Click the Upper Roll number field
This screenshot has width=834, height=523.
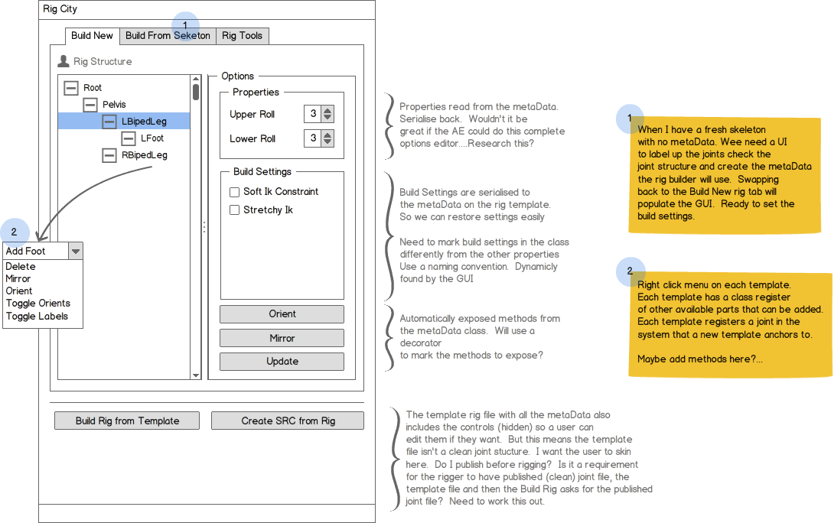pyautogui.click(x=313, y=114)
